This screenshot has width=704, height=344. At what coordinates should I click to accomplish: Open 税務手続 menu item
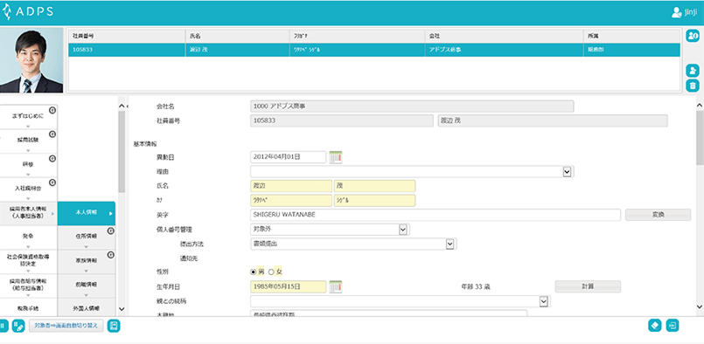(x=28, y=308)
